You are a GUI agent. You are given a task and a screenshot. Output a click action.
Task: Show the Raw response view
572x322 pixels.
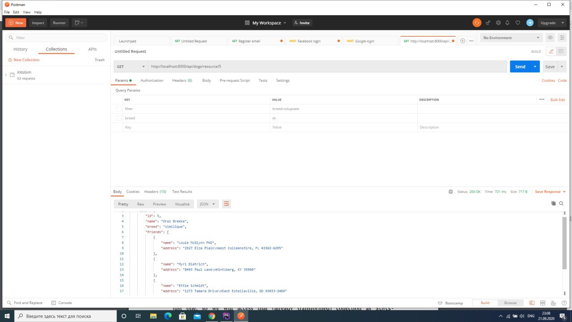(x=140, y=204)
